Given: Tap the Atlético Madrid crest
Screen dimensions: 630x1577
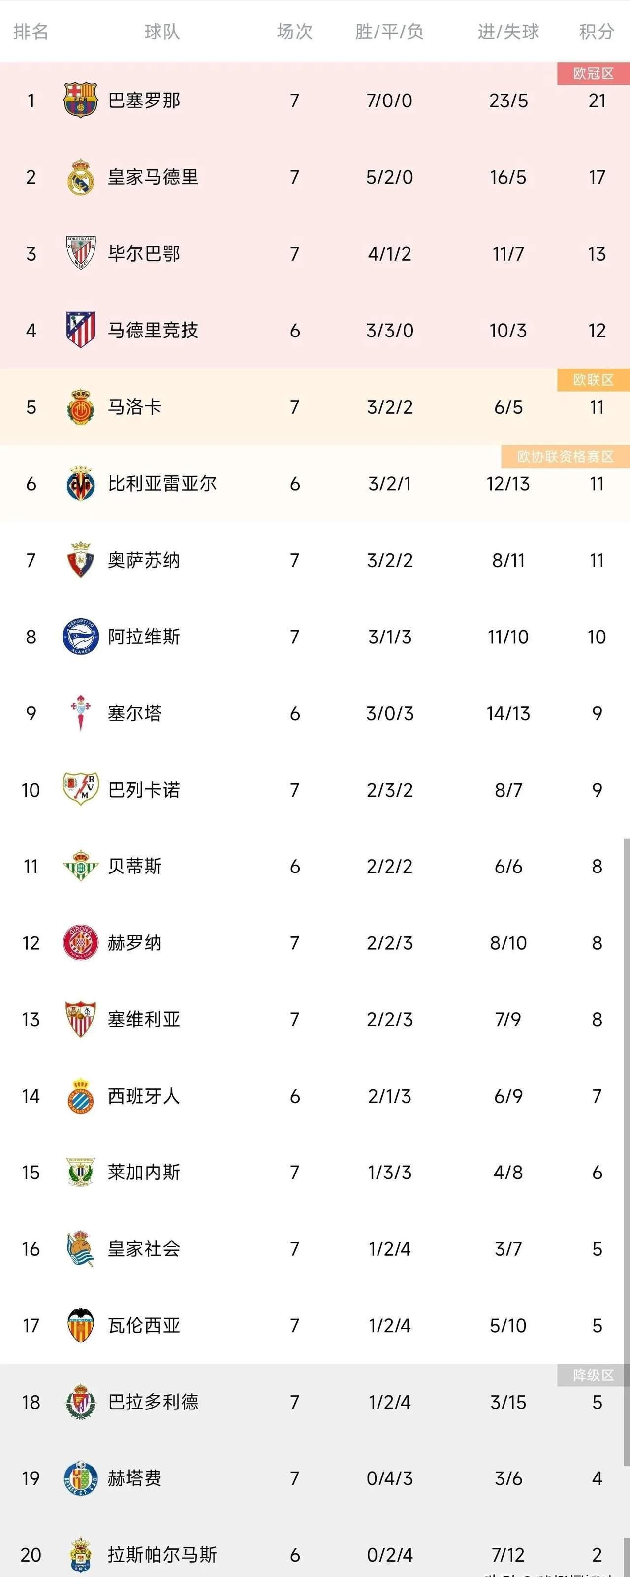Looking at the screenshot, I should point(81,330).
